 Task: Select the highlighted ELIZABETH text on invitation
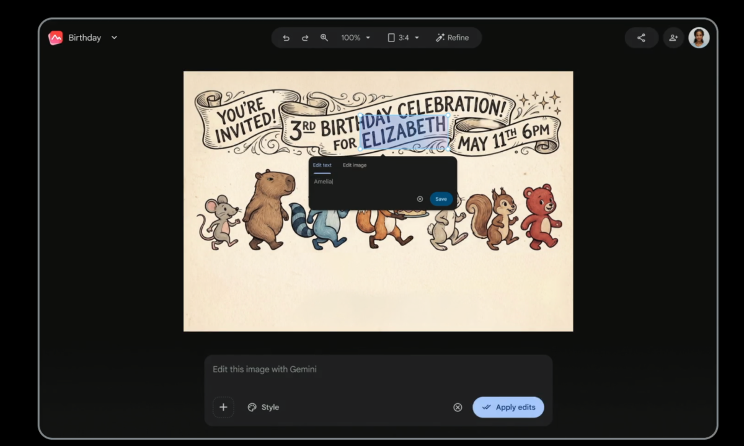pos(404,133)
